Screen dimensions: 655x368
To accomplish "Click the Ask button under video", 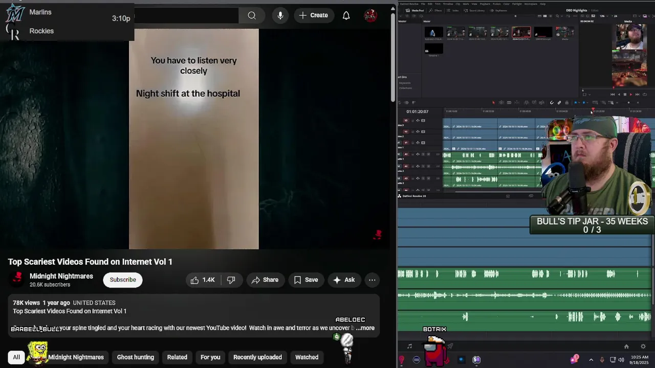I will tap(343, 280).
